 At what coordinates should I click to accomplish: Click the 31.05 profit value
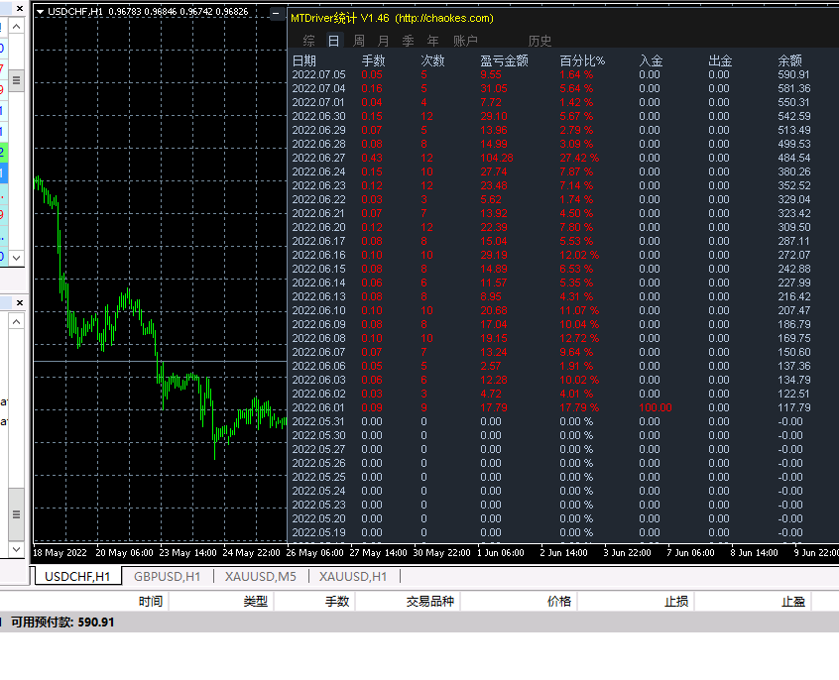coord(494,89)
